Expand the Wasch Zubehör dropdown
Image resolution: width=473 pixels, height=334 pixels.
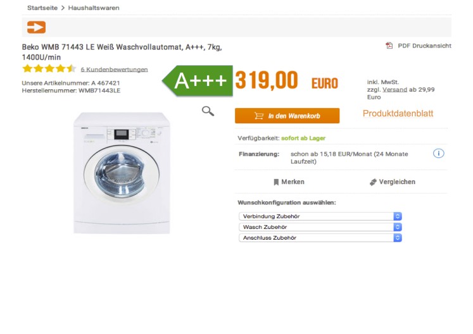[320, 227]
